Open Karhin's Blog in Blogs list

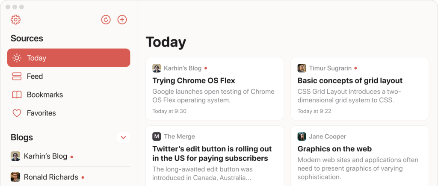[45, 156]
